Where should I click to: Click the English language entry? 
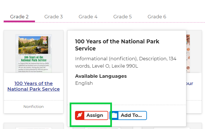coord(84,83)
